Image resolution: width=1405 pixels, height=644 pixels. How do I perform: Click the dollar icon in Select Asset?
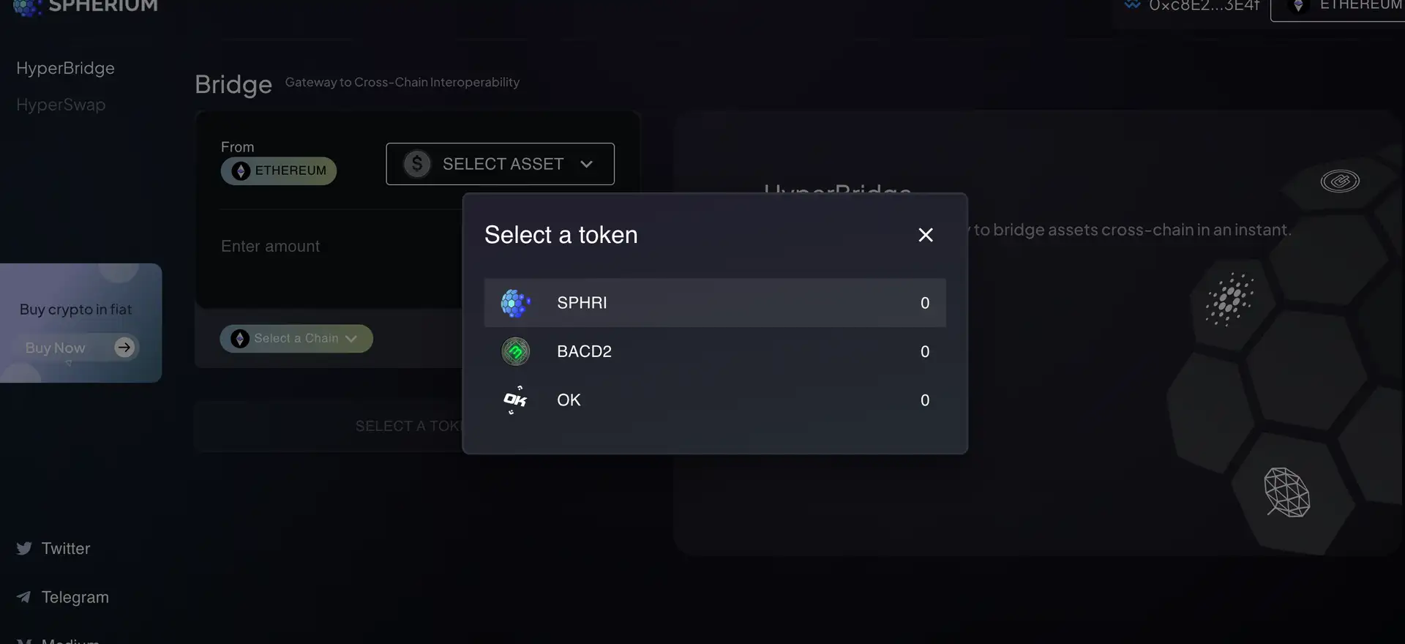[417, 164]
